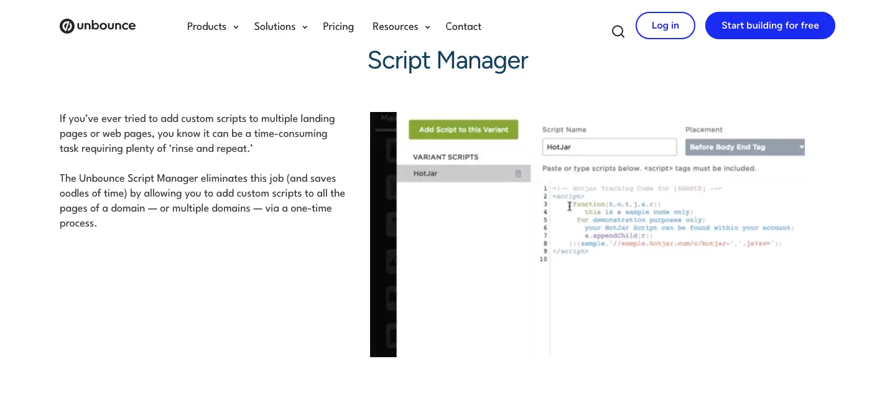Image resolution: width=895 pixels, height=420 pixels.
Task: Click the 'Paste or type scripts below' instruction
Action: point(649,169)
